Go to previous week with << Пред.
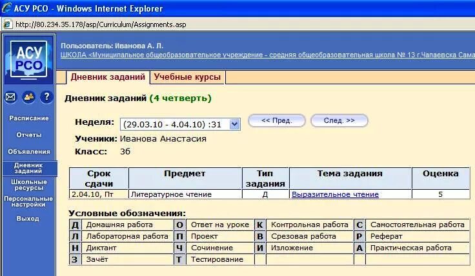 click(x=277, y=120)
